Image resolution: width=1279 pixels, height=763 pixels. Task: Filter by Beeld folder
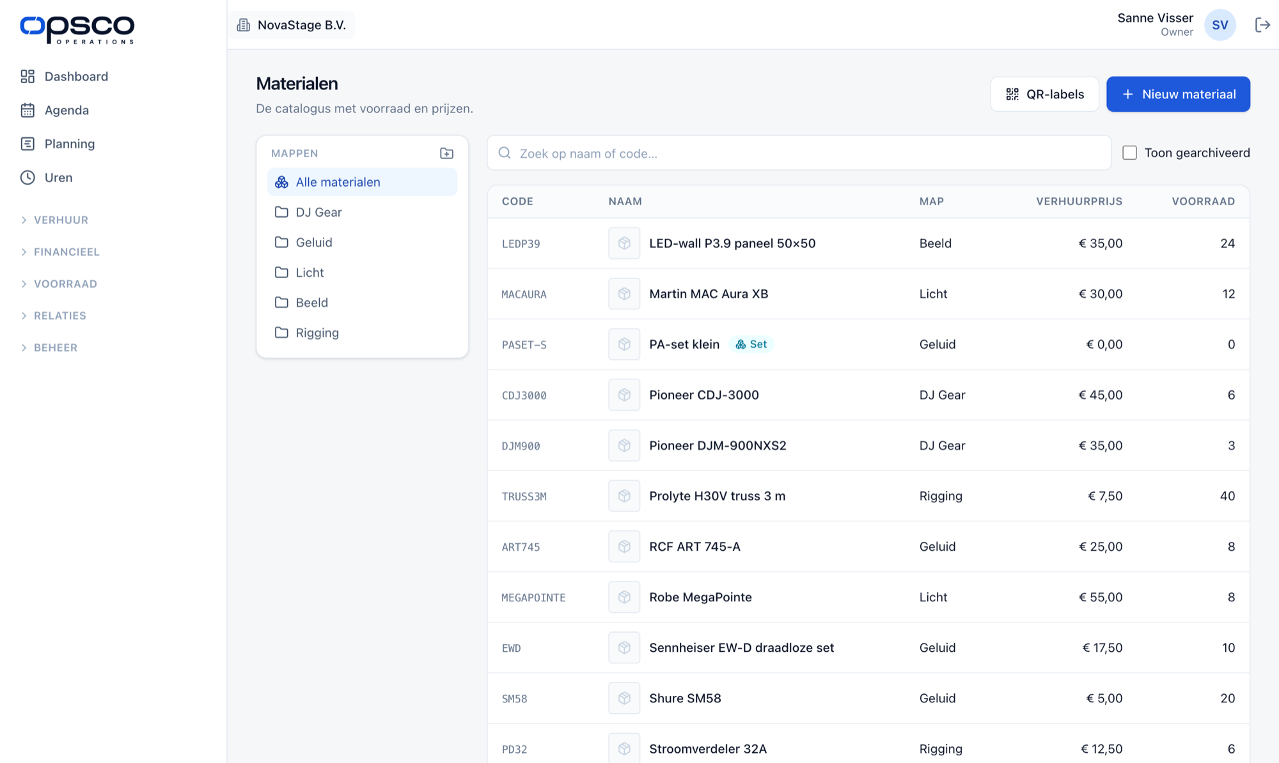(x=362, y=302)
